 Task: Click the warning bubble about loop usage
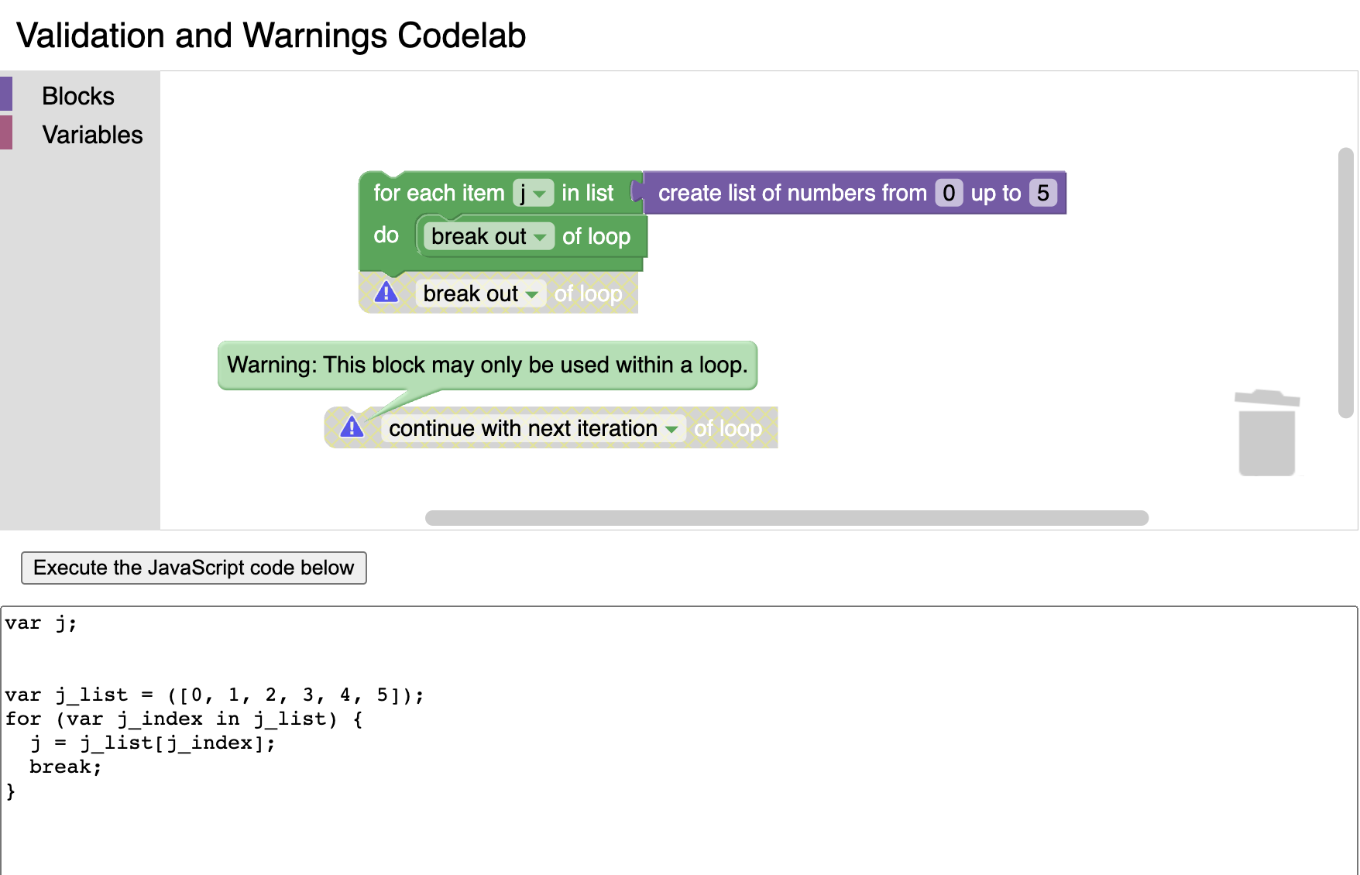tap(487, 365)
